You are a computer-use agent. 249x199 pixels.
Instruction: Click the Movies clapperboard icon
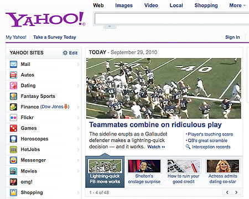point(13,171)
